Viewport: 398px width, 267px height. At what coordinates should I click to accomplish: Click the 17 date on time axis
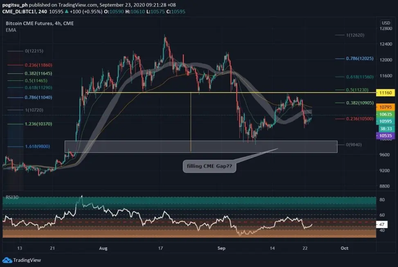click(160, 248)
